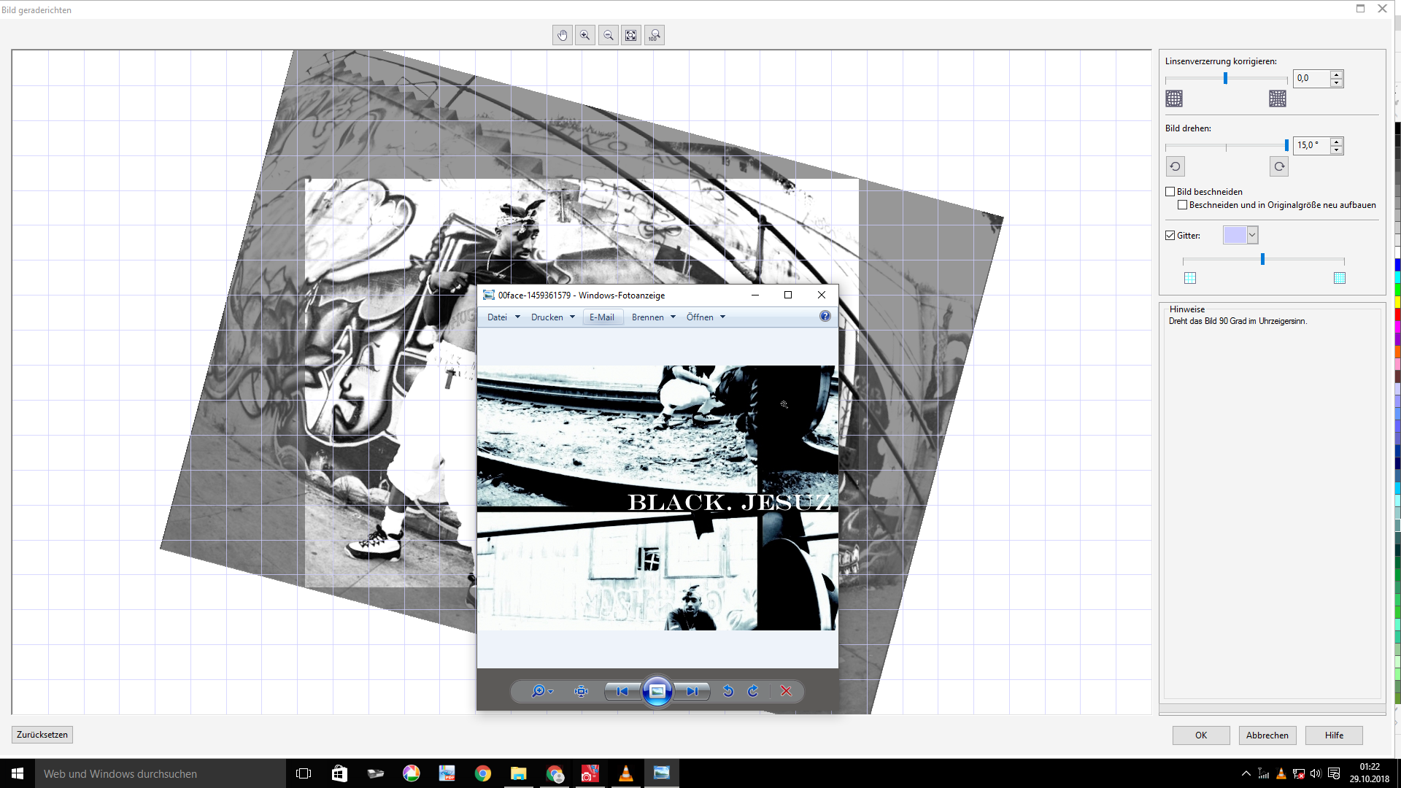The height and width of the screenshot is (788, 1401).
Task: Delete photo with red X icon
Action: click(x=786, y=691)
